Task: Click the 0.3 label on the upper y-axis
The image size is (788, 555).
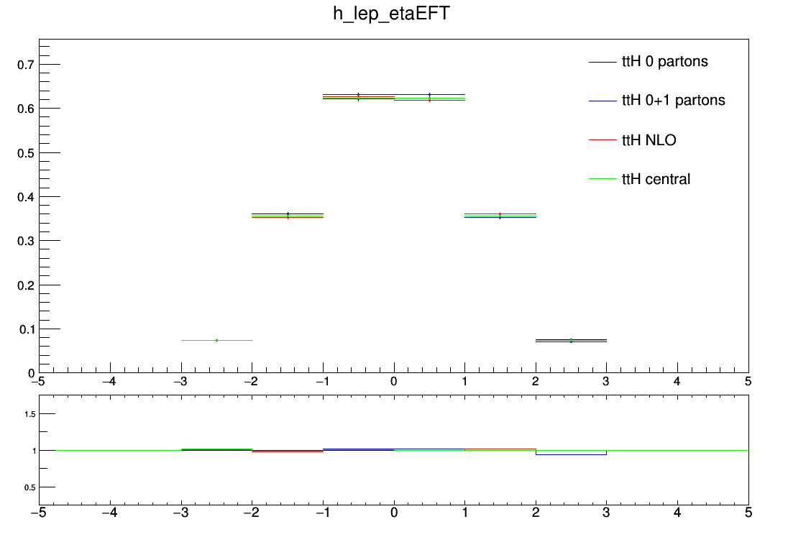Action: 26,241
